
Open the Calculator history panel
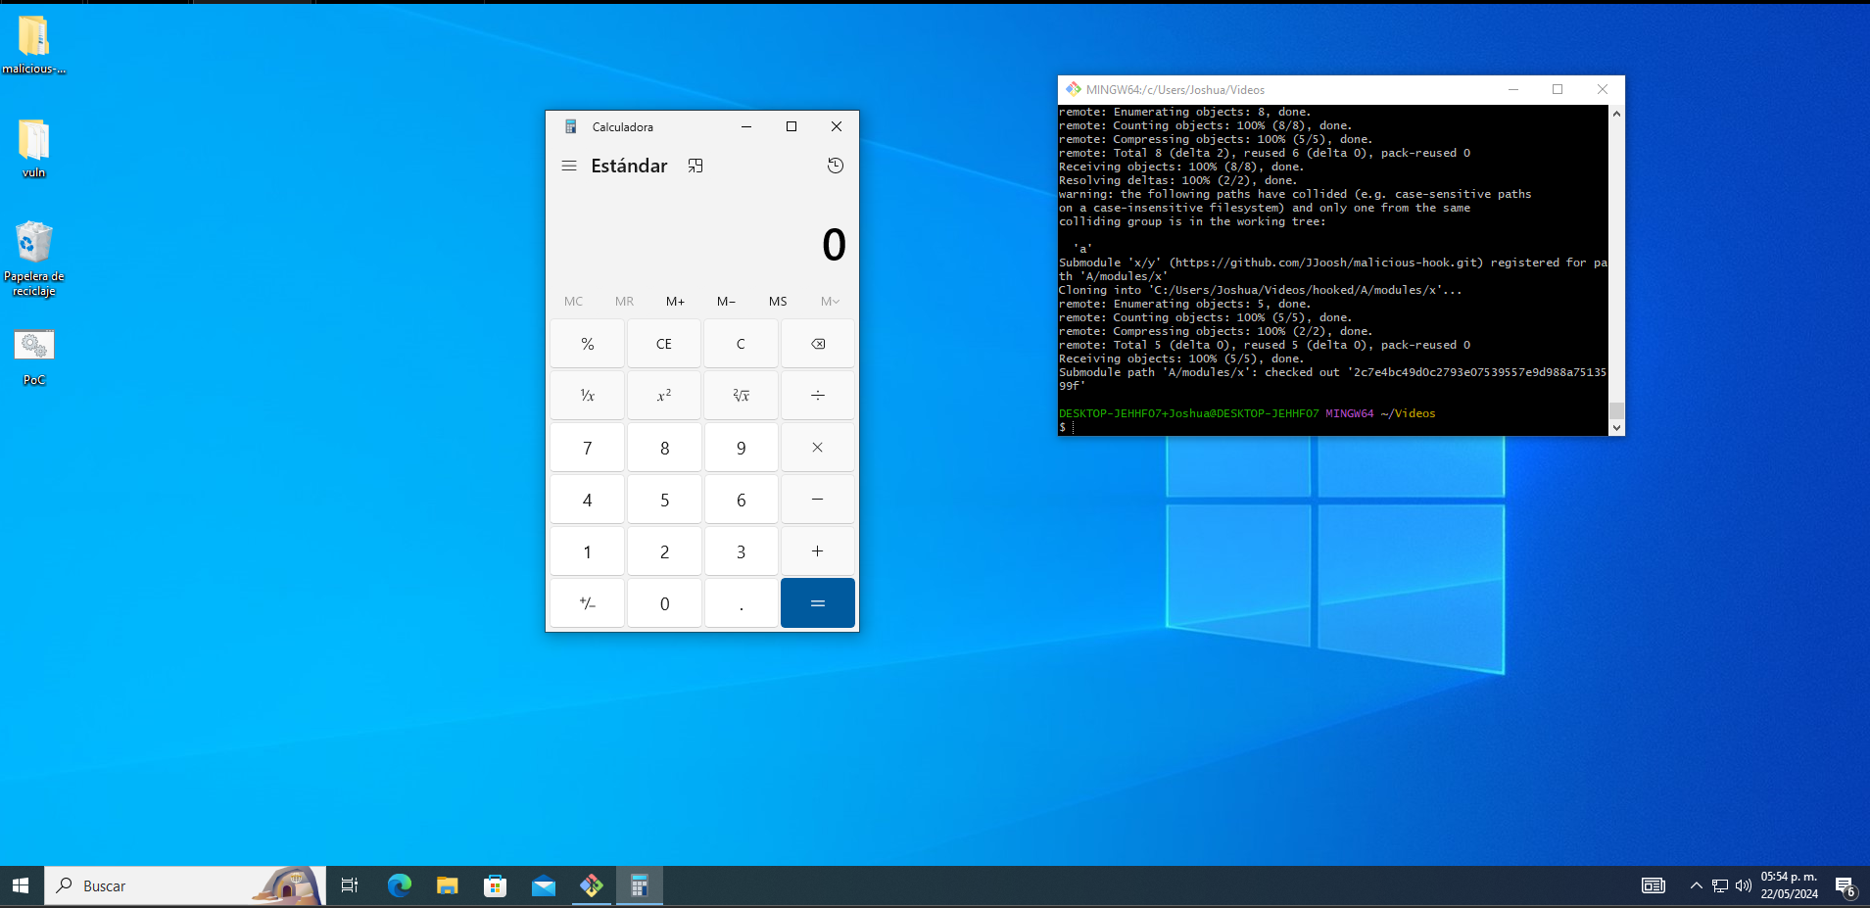coord(836,166)
